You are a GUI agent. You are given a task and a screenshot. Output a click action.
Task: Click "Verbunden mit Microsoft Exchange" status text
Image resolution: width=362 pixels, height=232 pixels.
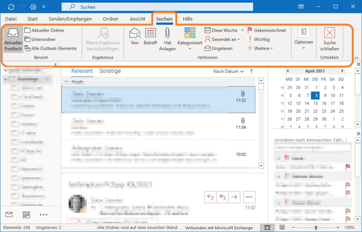219,228
